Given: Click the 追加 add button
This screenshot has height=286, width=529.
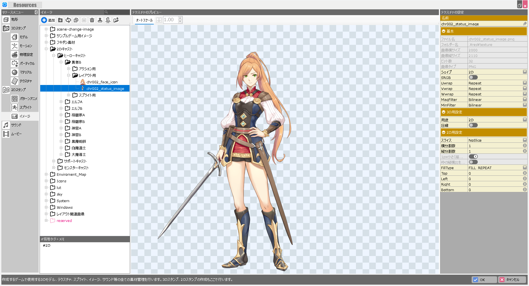Looking at the screenshot, I should coord(48,20).
